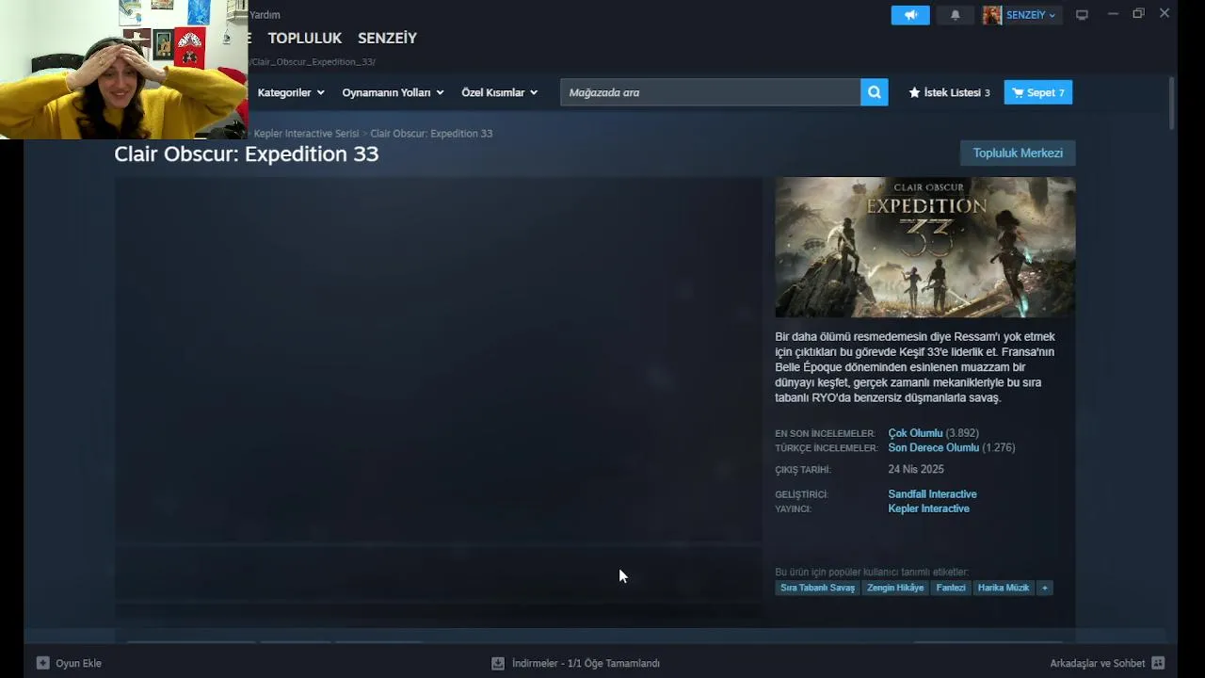Open Son Derece Olumlu Turkish reviews

pyautogui.click(x=933, y=448)
